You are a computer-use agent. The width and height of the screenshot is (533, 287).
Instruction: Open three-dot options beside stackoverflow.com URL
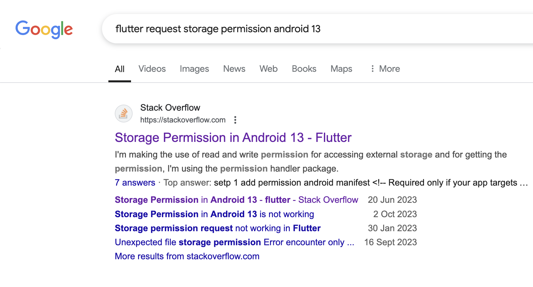[235, 120]
